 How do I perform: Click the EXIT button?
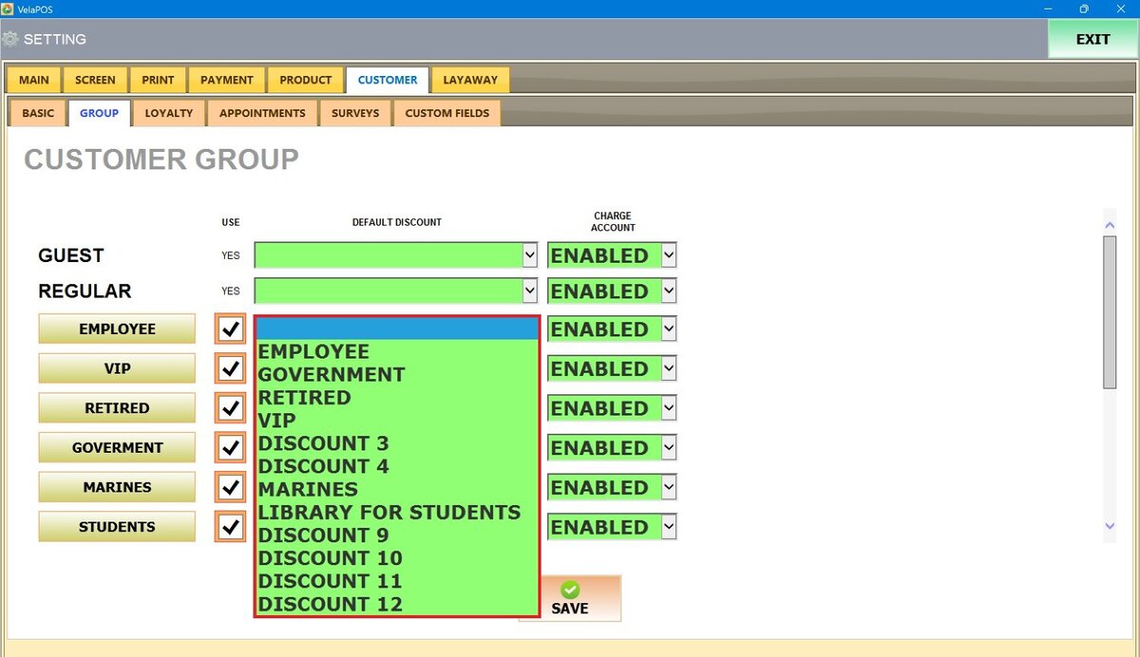pyautogui.click(x=1092, y=40)
